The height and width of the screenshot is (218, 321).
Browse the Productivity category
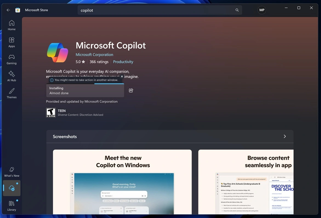(x=123, y=62)
